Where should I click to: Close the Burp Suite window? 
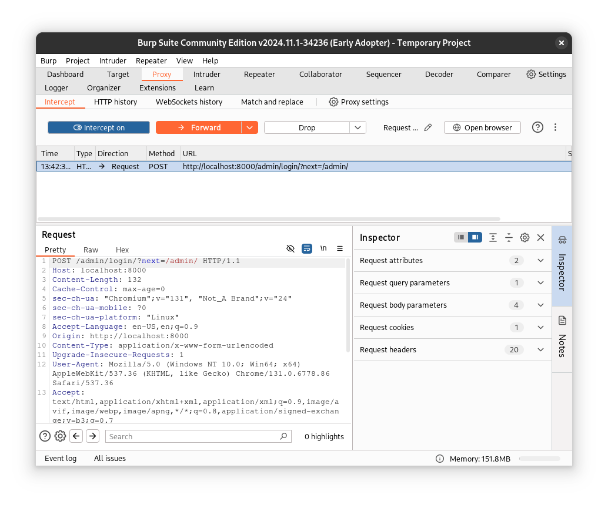click(561, 43)
